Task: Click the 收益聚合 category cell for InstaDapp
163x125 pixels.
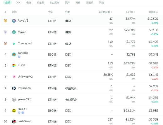Action: [x=71, y=88]
